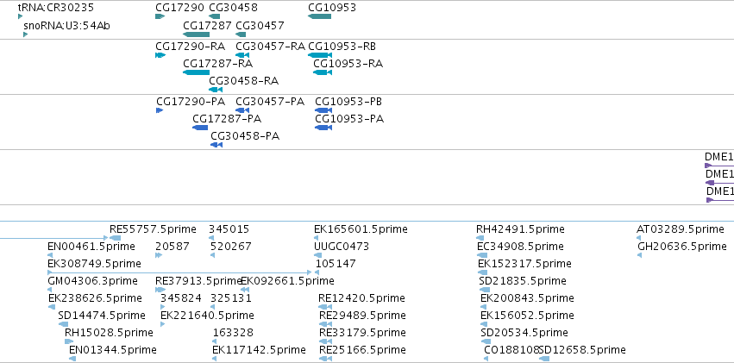Viewport: 734px width, 363px height.
Task: Click the SD21835.5prime EST glyph
Action: (x=485, y=290)
